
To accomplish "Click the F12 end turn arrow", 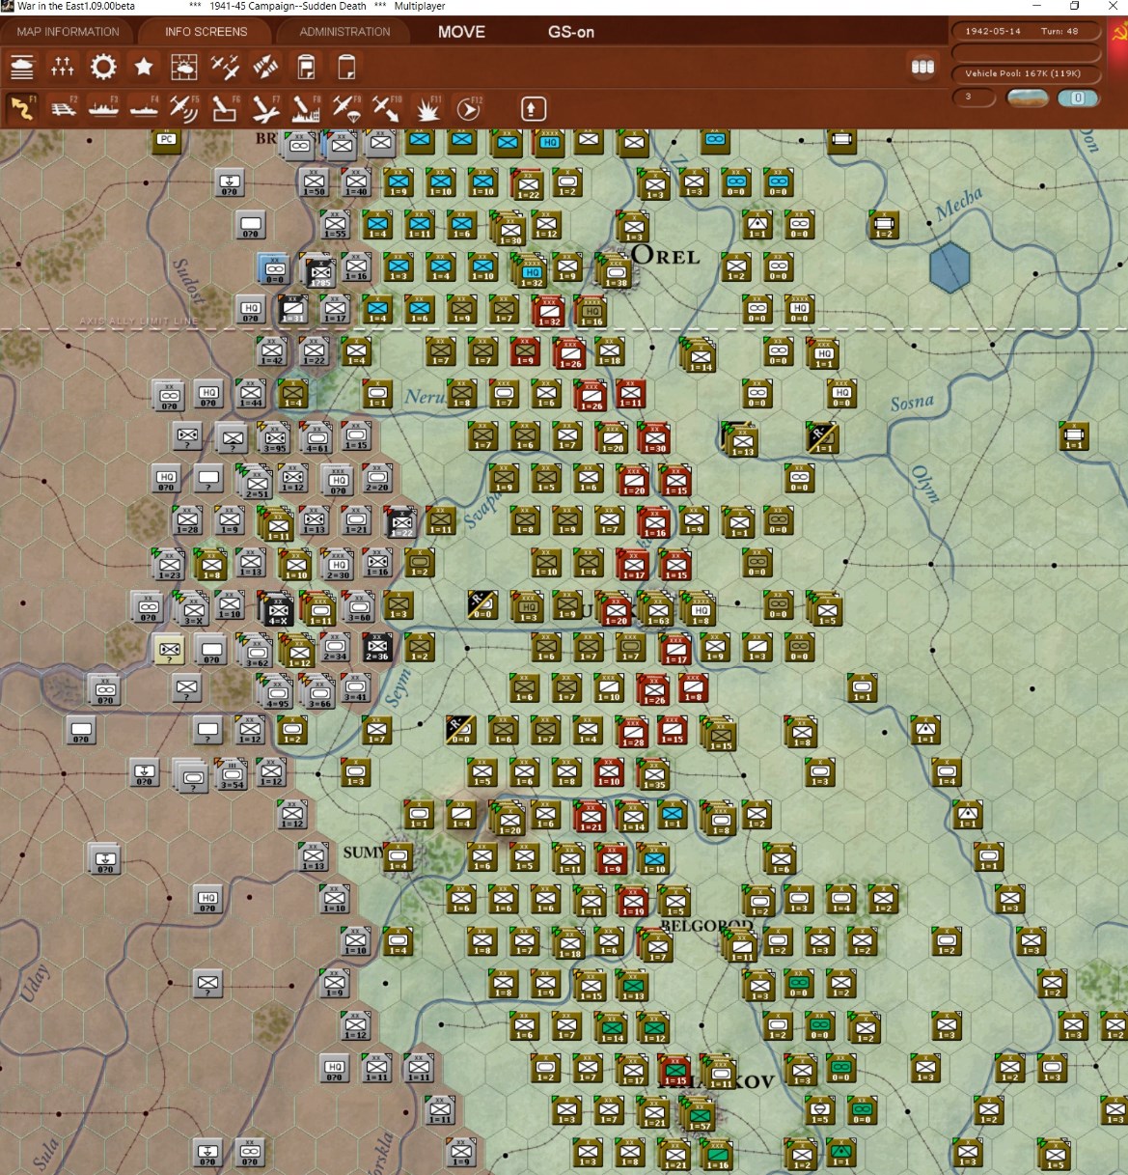I will (x=468, y=108).
